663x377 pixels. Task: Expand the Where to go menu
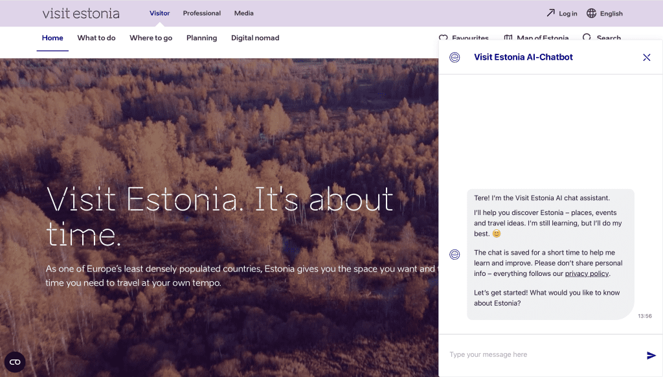151,38
